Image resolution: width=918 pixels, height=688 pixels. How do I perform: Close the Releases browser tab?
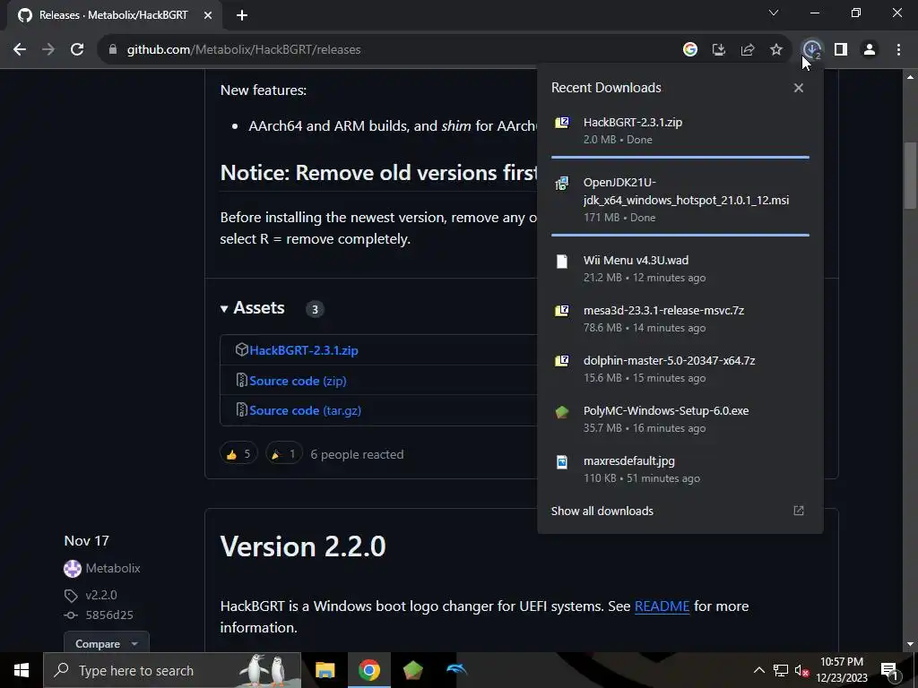click(x=208, y=15)
